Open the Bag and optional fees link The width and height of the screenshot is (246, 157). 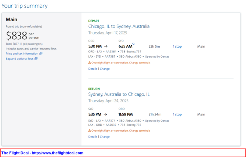click(x=19, y=59)
